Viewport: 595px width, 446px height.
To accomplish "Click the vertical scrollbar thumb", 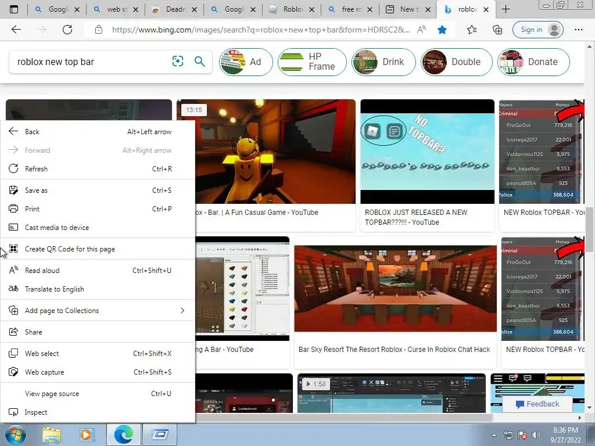I will 589,229.
